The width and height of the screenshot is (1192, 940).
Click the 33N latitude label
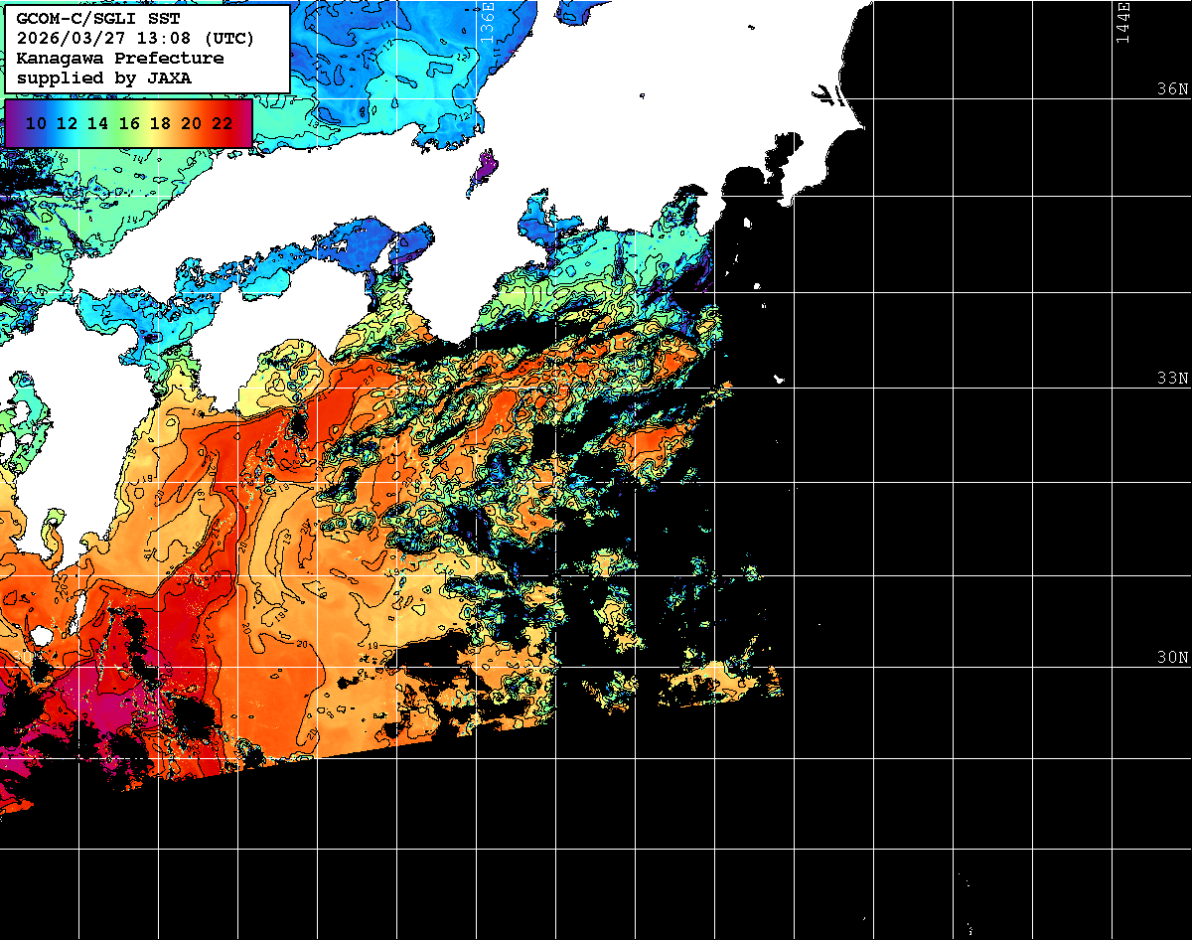coord(1172,379)
